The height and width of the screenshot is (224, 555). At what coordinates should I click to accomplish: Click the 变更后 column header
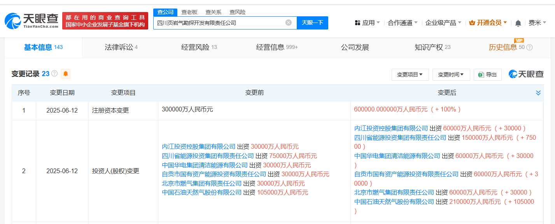(447, 93)
